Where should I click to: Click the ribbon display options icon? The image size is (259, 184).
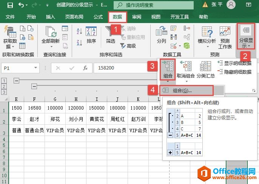248,5
